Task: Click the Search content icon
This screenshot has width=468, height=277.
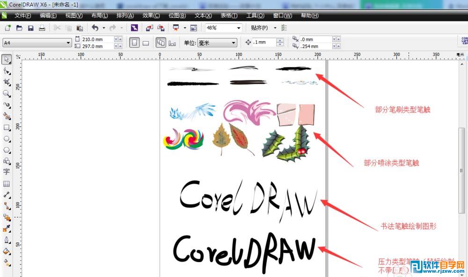Action: [134, 28]
